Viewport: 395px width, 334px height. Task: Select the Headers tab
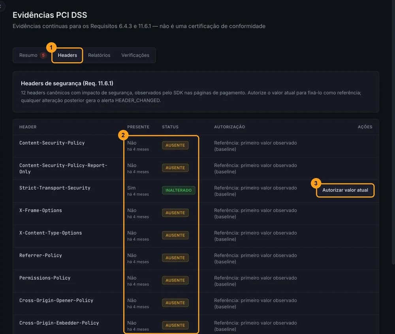pyautogui.click(x=67, y=55)
